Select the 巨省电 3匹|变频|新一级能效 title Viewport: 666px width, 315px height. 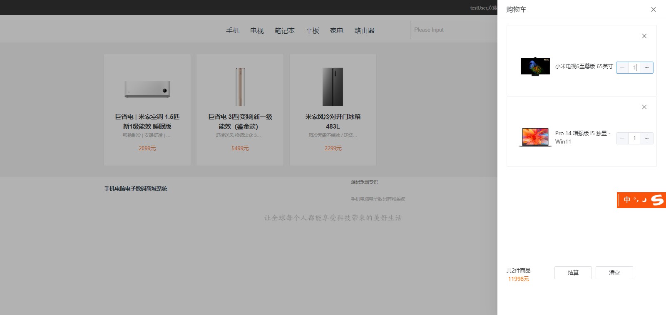[x=240, y=122]
